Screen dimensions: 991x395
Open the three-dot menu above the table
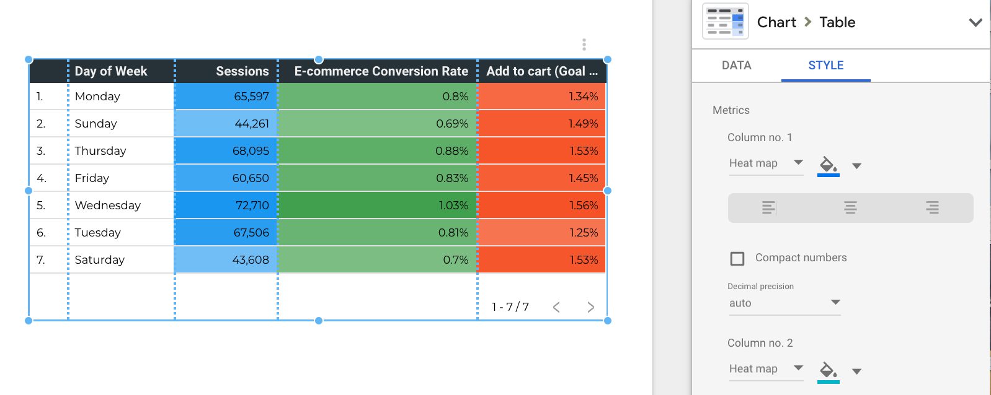tap(584, 44)
